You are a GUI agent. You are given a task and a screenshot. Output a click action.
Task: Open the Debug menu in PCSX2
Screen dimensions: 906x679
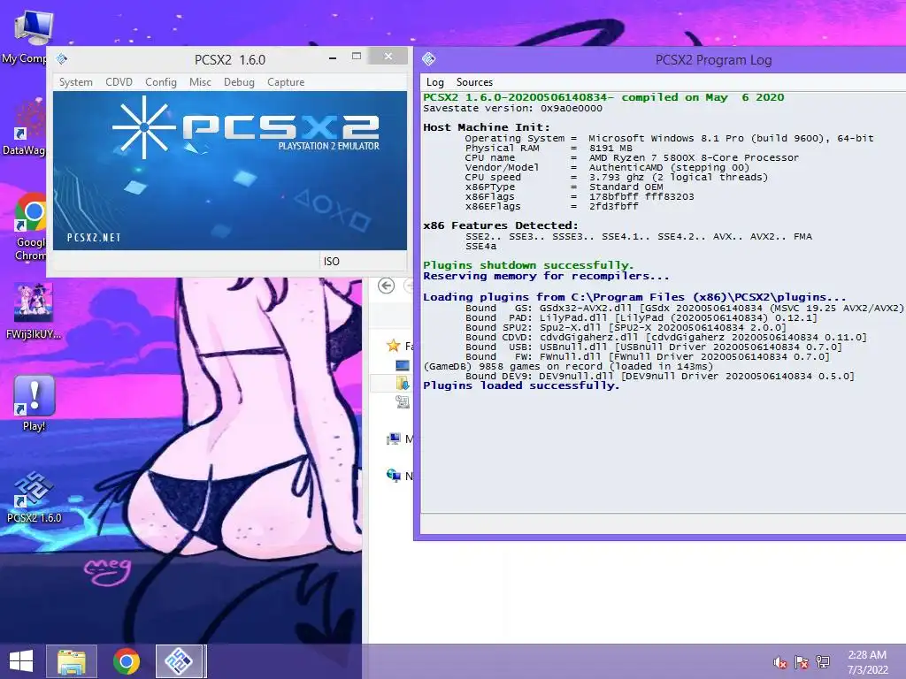239,82
